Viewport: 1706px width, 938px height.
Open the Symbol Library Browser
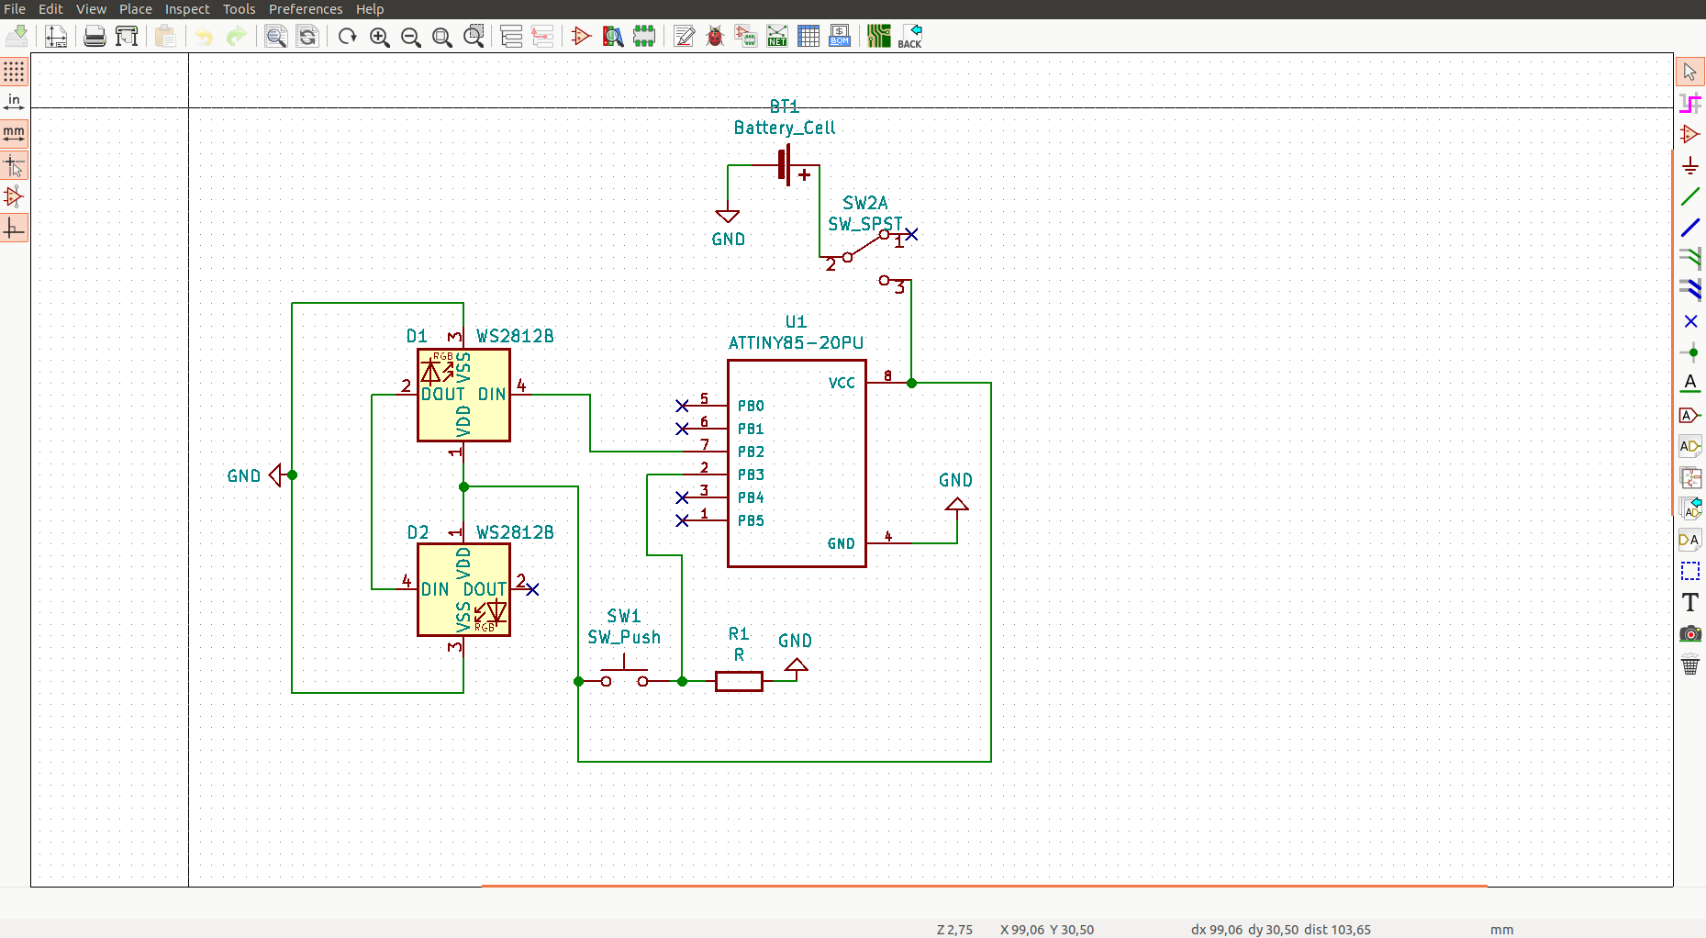tap(612, 36)
